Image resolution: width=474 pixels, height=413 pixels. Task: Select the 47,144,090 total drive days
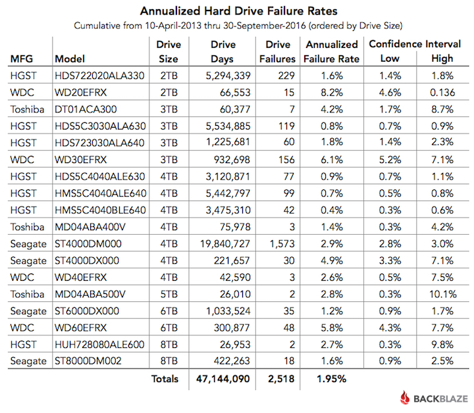click(223, 379)
